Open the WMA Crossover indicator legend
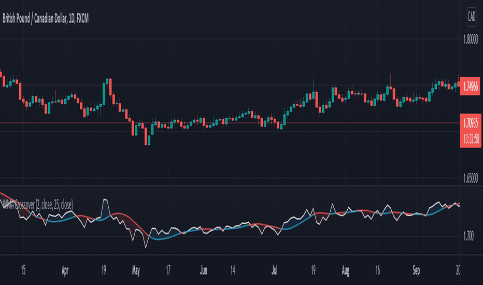The height and width of the screenshot is (285, 483). tap(37, 204)
